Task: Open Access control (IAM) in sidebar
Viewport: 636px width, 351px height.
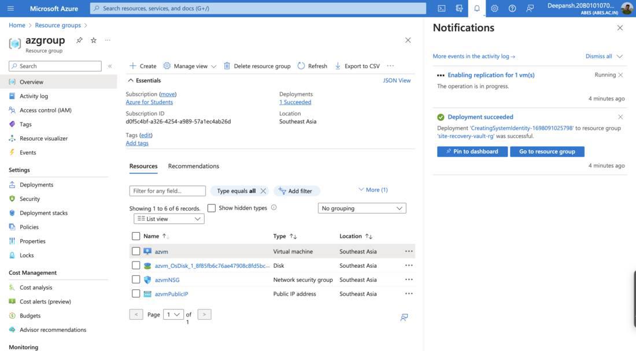Action: pos(45,110)
